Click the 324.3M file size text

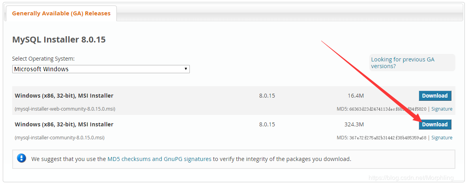(x=354, y=124)
